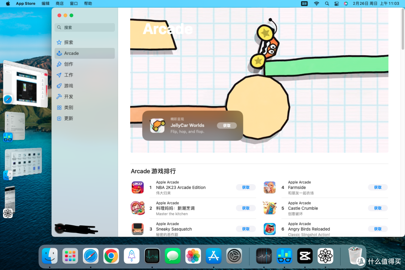
Task: Open the Castle Crumble game icon
Action: pos(270,208)
